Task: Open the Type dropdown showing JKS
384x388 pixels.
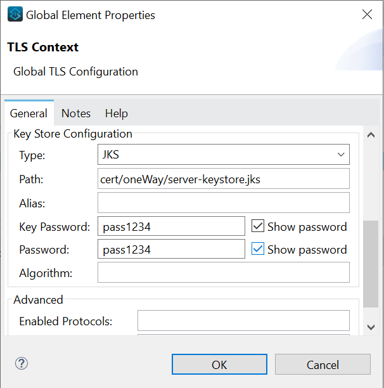Action: [x=223, y=155]
